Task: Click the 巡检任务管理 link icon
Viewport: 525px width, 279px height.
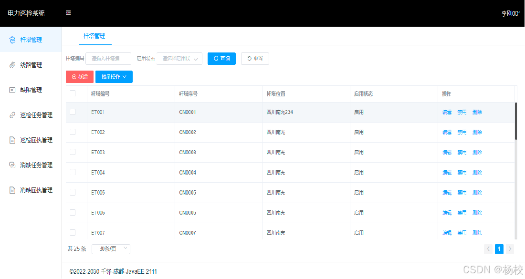Action: click(x=12, y=115)
